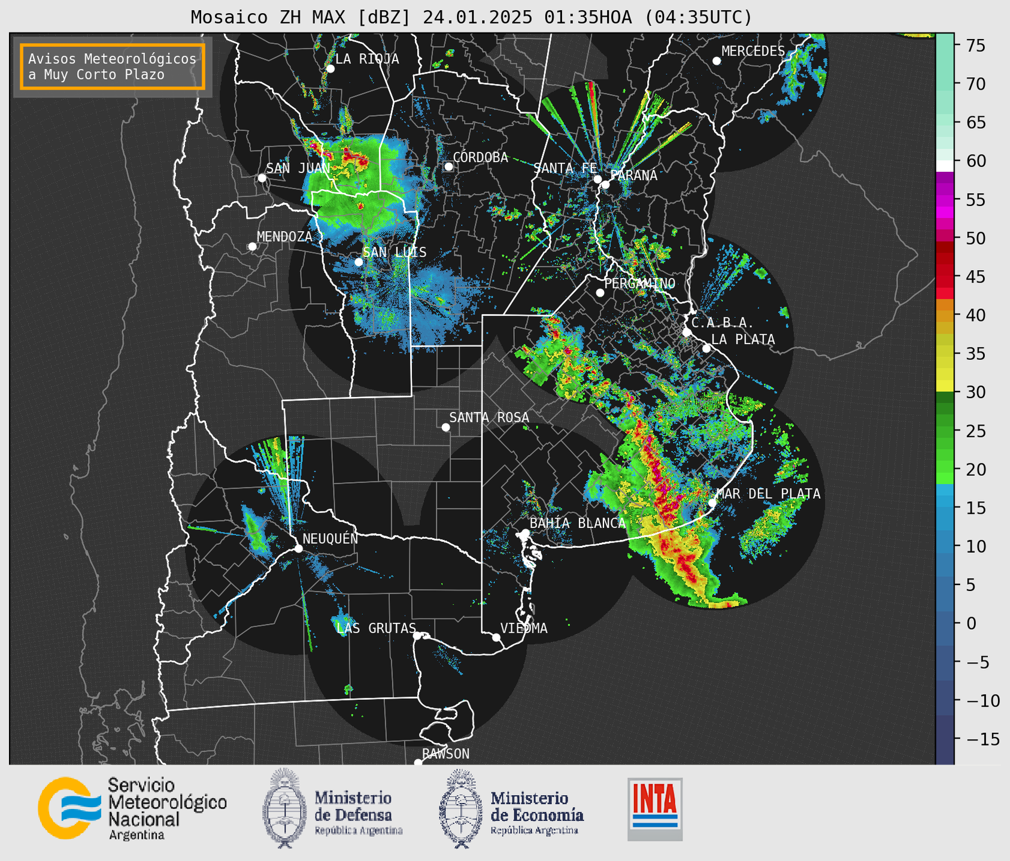
Task: Select the PERGAMINO city label
Action: point(639,283)
